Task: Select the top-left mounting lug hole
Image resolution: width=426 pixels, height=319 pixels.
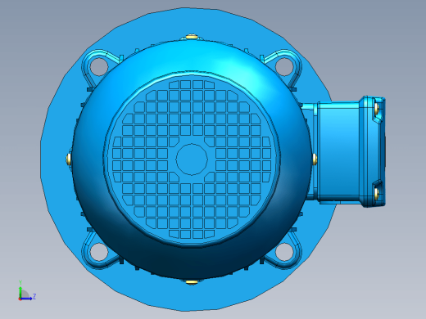Action: pos(98,66)
